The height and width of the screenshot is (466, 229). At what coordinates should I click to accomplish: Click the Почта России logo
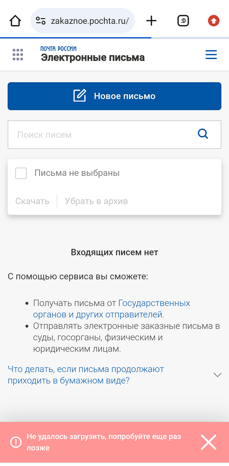click(x=58, y=49)
